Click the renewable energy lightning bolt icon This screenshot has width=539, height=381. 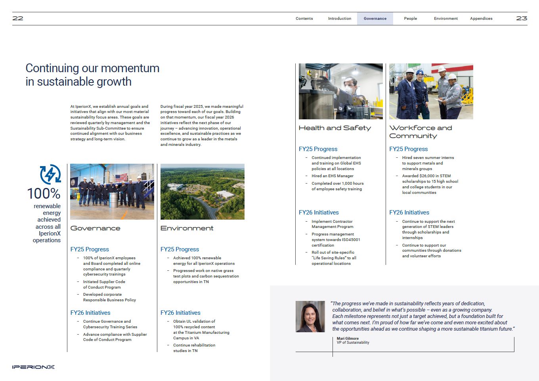point(50,174)
